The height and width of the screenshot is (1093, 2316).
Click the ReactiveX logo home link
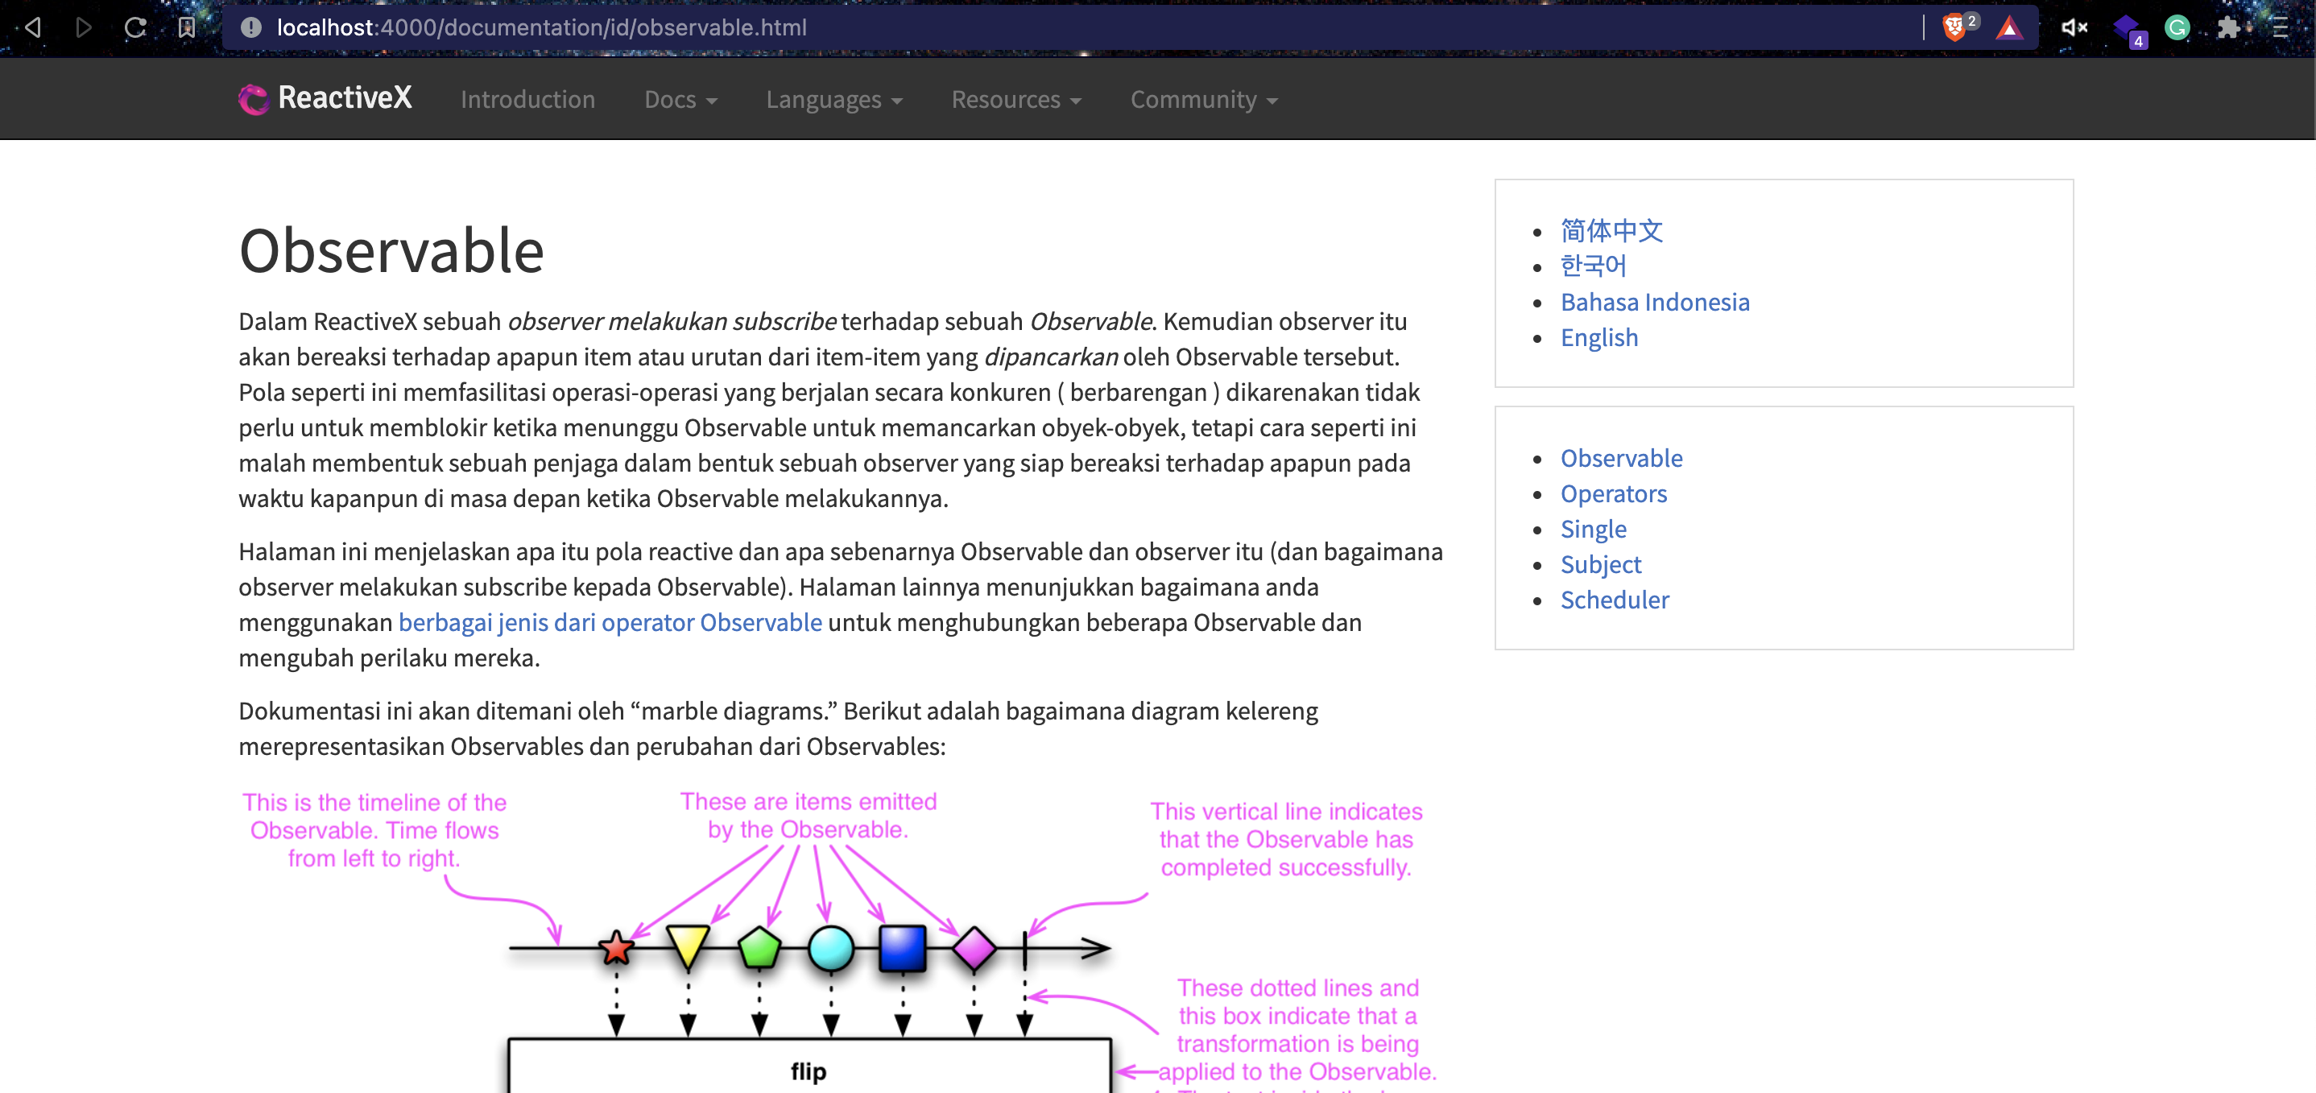[x=325, y=98]
